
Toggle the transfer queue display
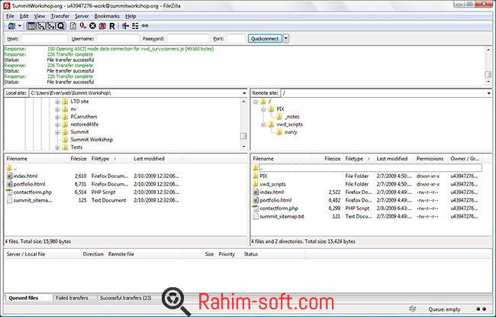pos(60,26)
